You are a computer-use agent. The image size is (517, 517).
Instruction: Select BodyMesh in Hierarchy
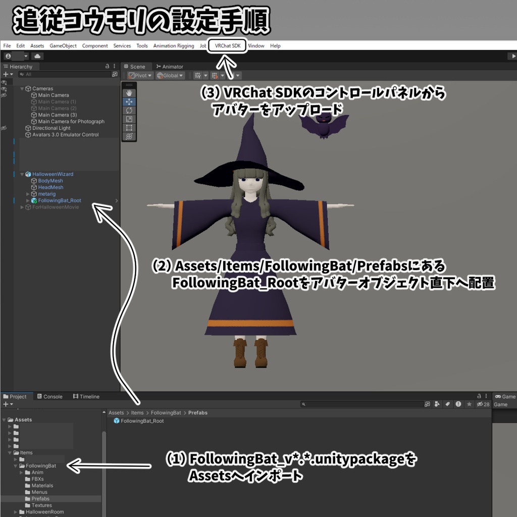click(x=50, y=181)
